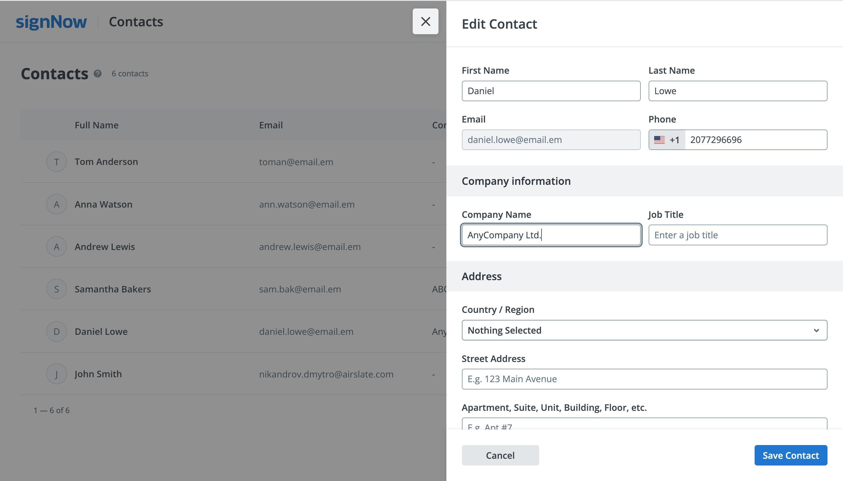This screenshot has height=481, width=843.
Task: Focus the Street Address input field
Action: point(644,379)
